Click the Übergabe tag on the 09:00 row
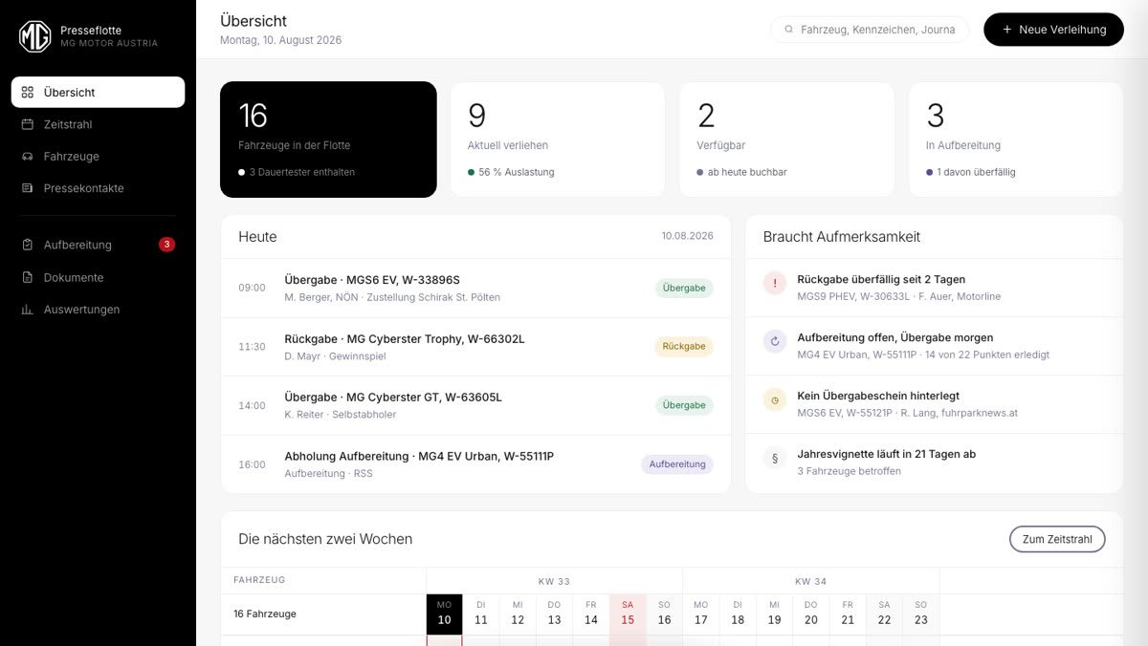1148x646 pixels. tap(684, 288)
